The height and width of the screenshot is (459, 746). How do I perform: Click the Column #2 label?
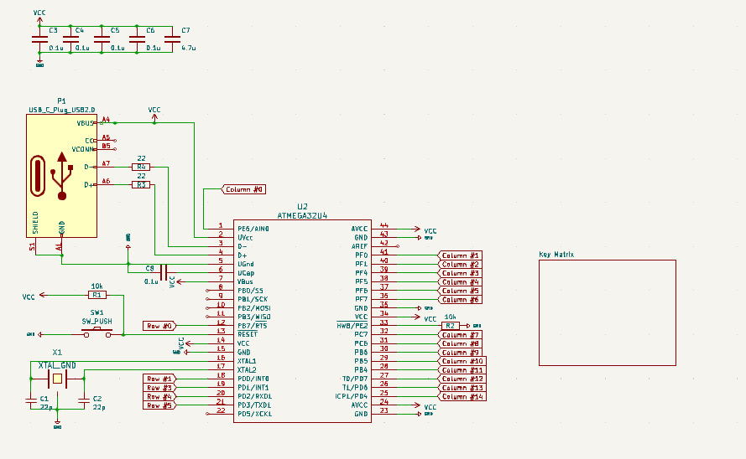point(460,265)
